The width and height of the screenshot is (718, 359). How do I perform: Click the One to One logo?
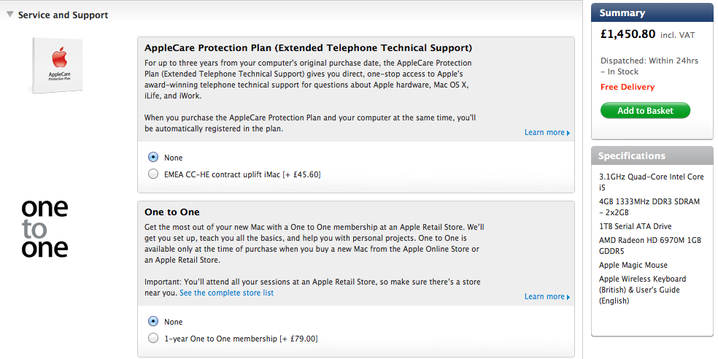[x=45, y=228]
